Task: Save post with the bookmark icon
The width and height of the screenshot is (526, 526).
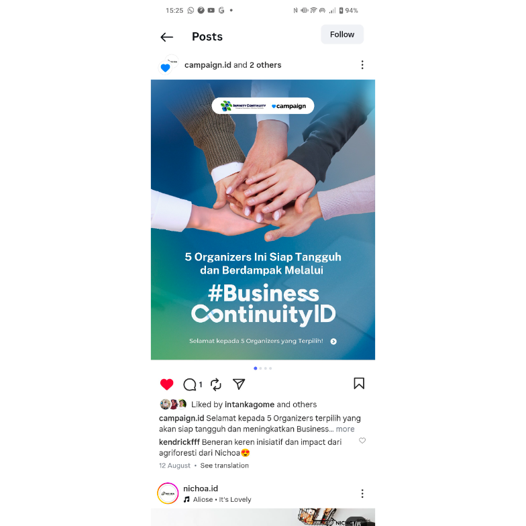Action: point(359,384)
